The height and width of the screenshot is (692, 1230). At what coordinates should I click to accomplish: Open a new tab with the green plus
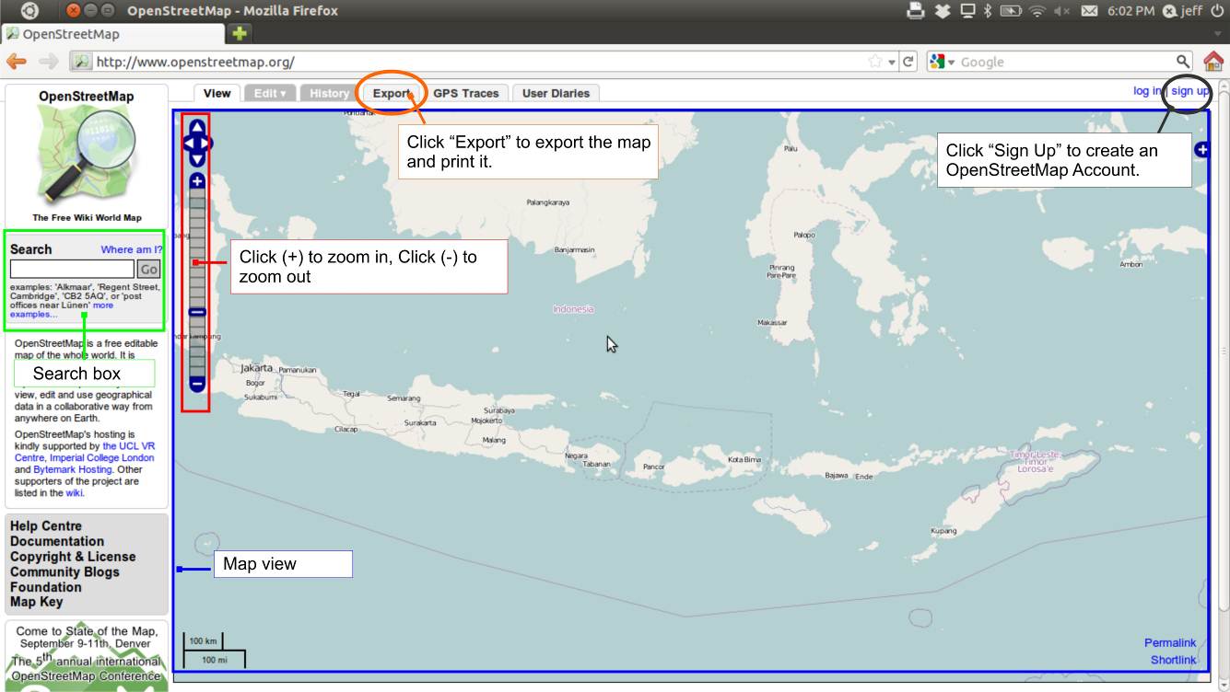coord(240,34)
